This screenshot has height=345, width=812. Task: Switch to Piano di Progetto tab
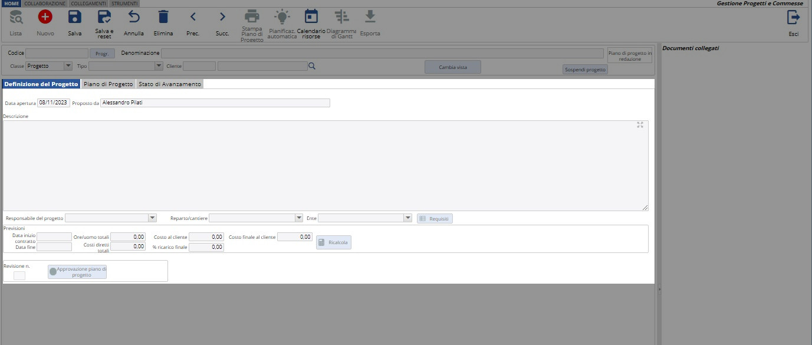[x=108, y=84]
